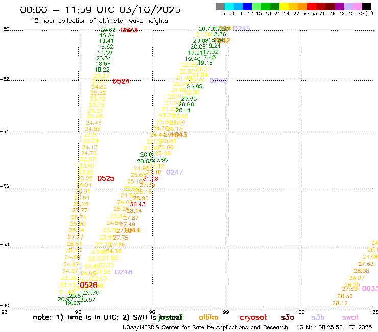
Task: Click the lavender "s3b" legend label
Action: point(318,317)
